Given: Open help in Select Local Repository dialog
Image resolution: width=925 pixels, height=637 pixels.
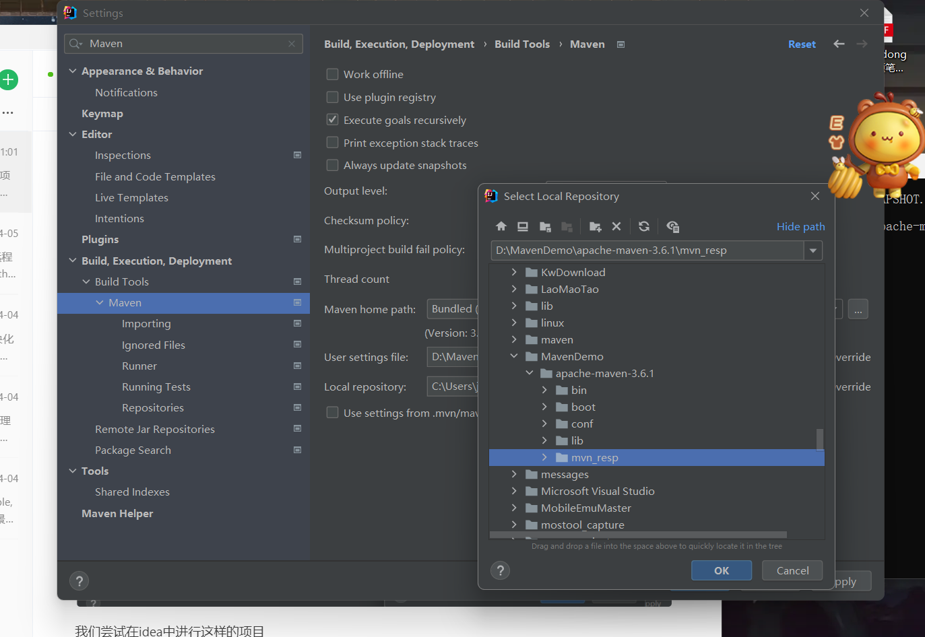Looking at the screenshot, I should click(500, 571).
